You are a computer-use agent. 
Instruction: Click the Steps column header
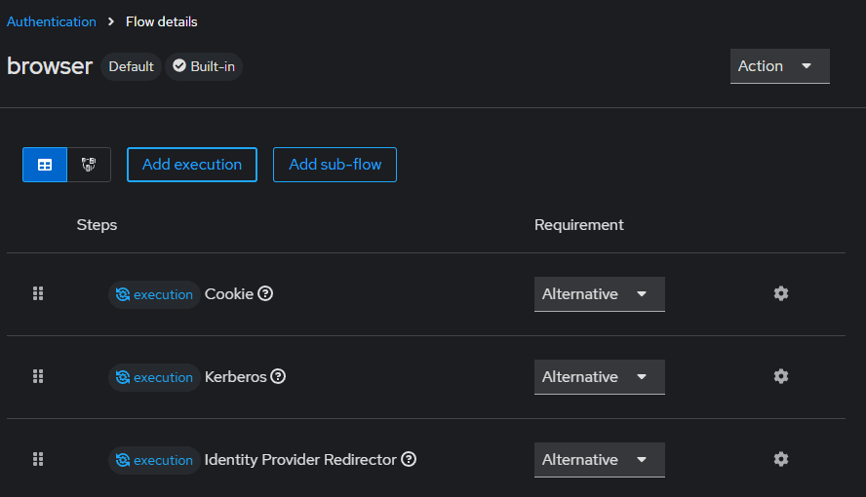[x=97, y=225]
